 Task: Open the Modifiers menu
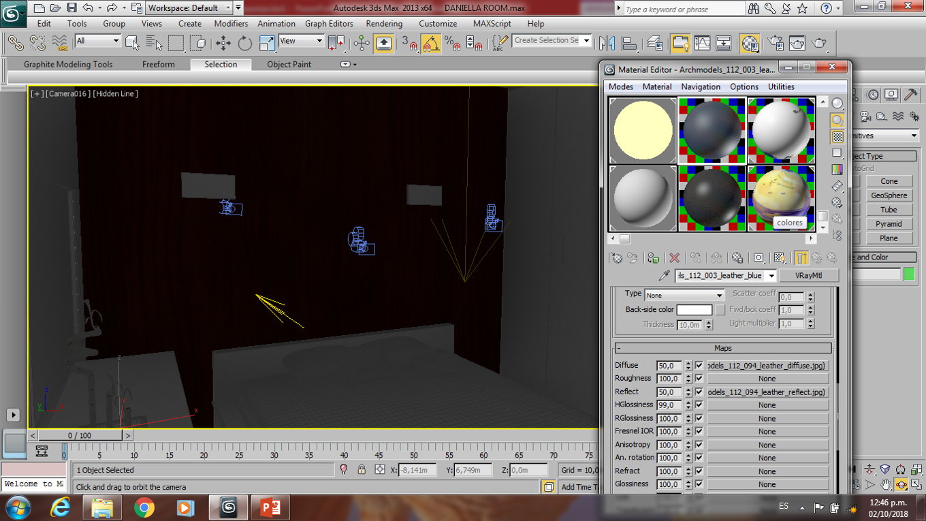pos(231,23)
